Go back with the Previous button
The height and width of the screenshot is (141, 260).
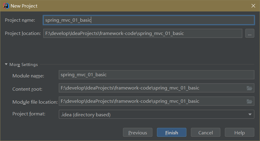[138, 133]
